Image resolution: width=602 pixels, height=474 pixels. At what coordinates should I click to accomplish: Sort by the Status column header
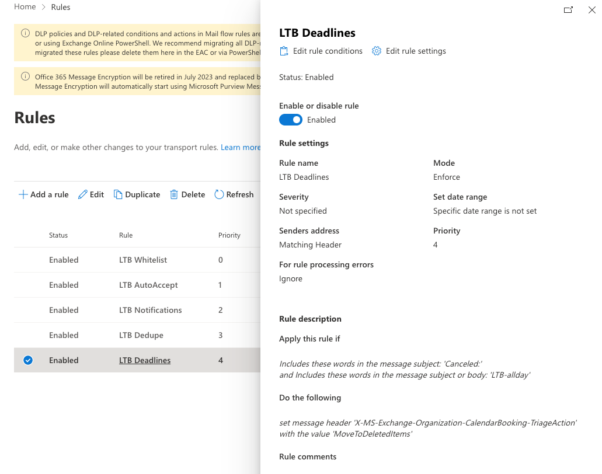pyautogui.click(x=58, y=235)
